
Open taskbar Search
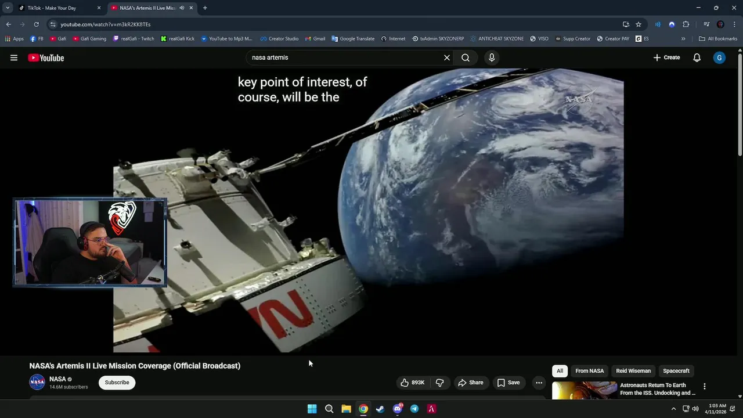[329, 409]
